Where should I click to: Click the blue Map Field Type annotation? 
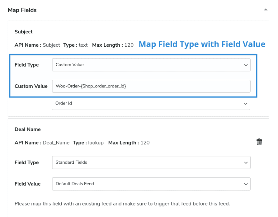tap(202, 44)
